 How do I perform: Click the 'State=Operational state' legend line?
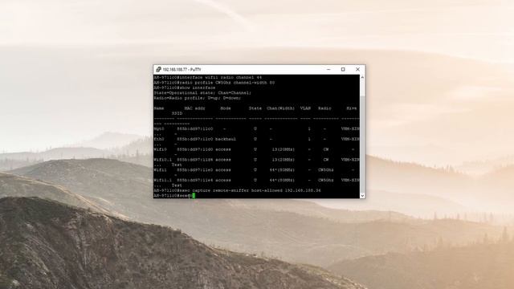(202, 93)
